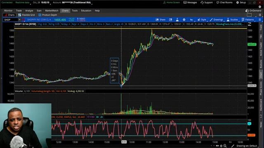Open the Setup menu
The image size is (264, 148).
[x=241, y=2]
